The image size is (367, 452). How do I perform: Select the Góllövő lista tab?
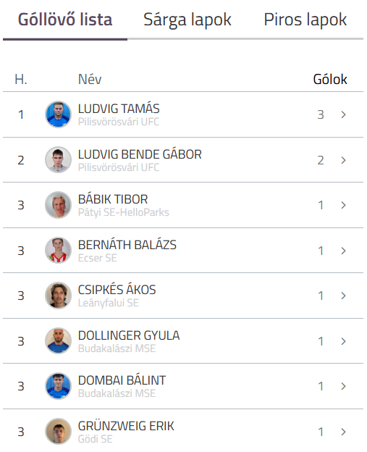click(65, 20)
